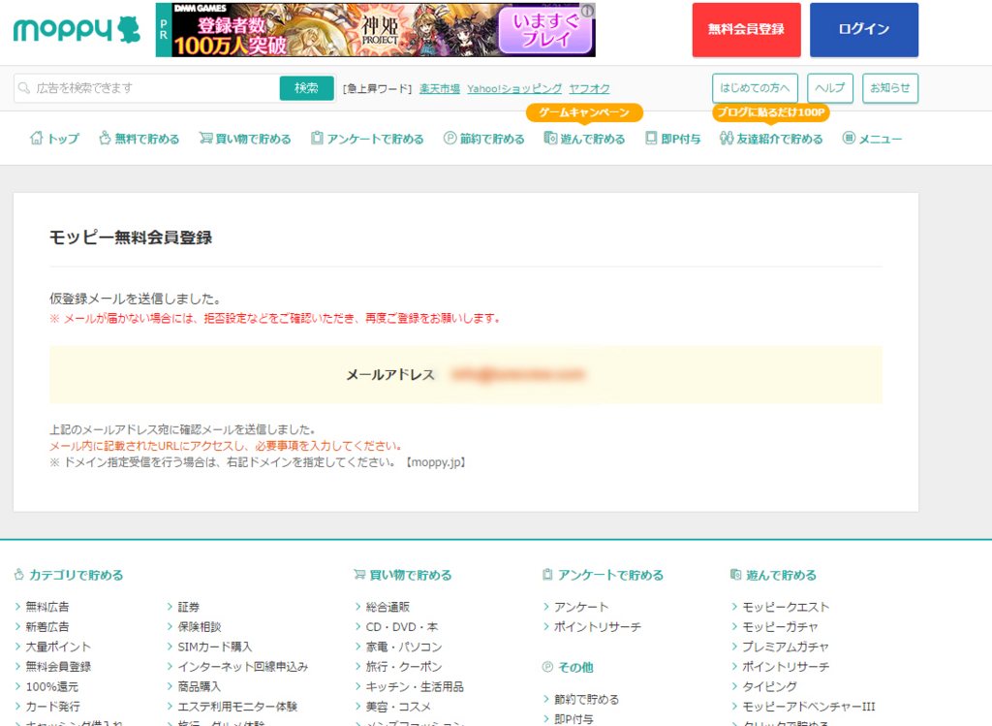Click the footer カテゴリで貯める heading
Image resolution: width=992 pixels, height=726 pixels.
[x=69, y=575]
